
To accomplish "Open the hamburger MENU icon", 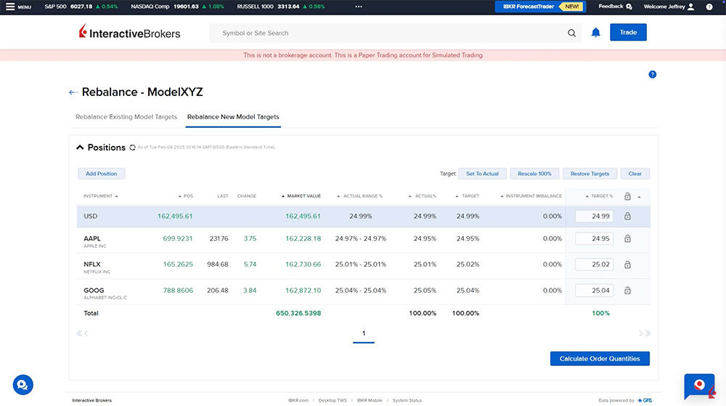I will (10, 7).
